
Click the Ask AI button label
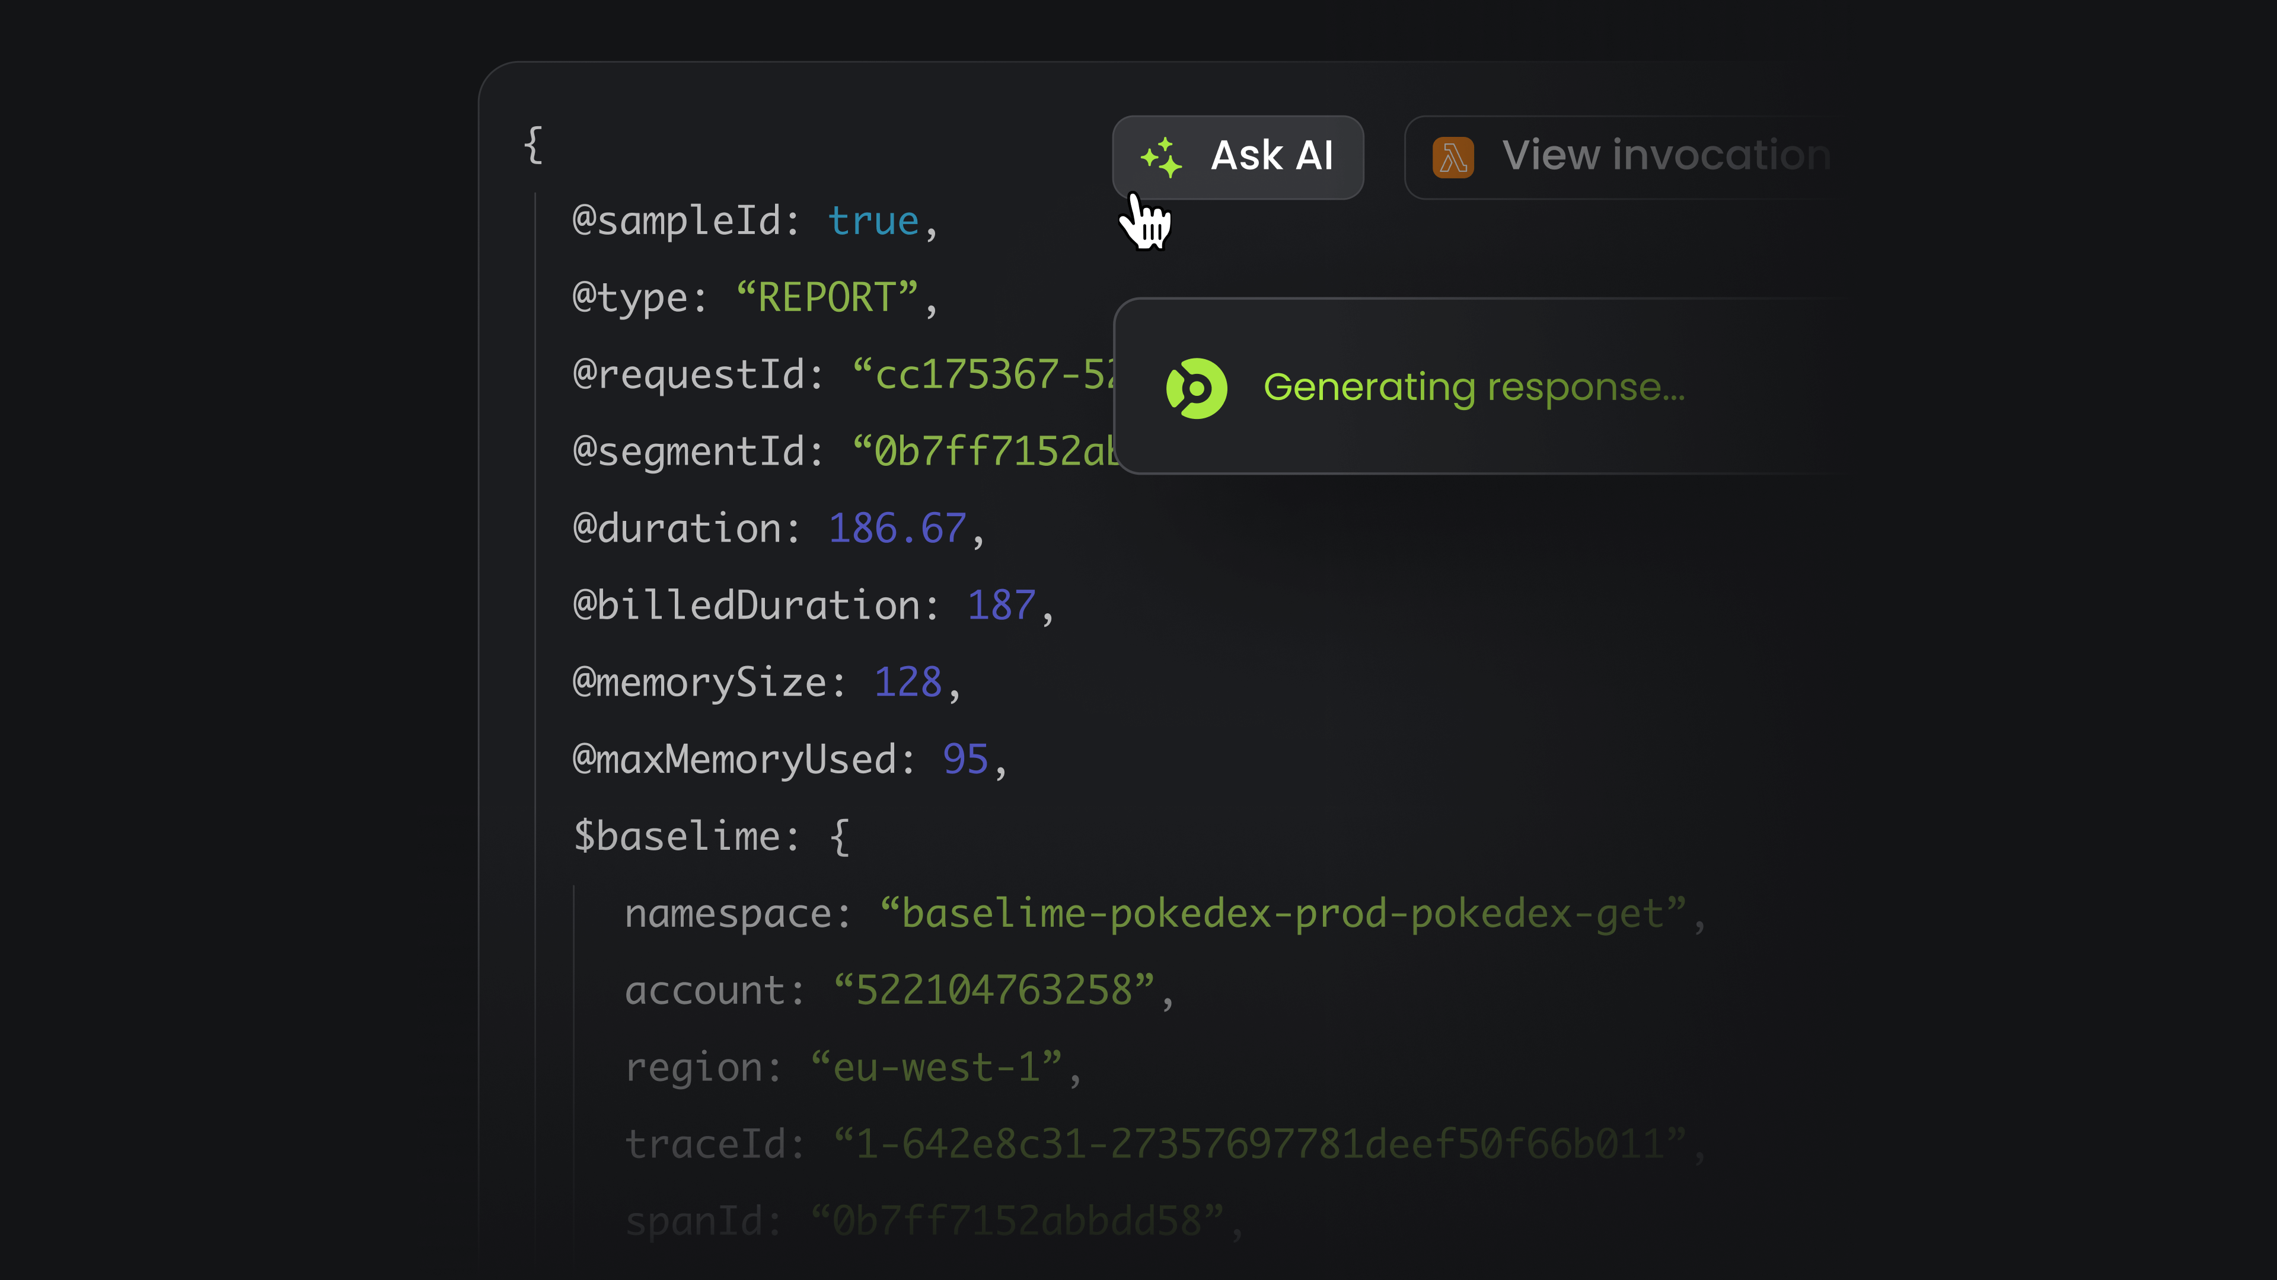(1271, 156)
